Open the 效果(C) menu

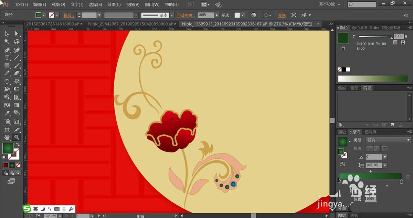tap(114, 4)
